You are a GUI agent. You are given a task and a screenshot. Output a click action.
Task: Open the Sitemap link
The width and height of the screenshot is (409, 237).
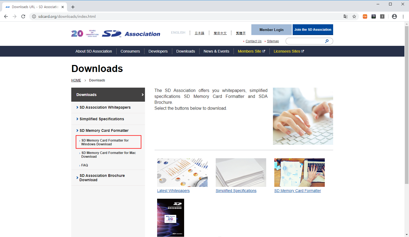273,41
